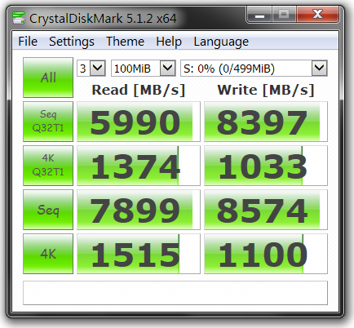Start the 4K Q32T1 benchmark test
This screenshot has width=354, height=328.
[x=48, y=166]
